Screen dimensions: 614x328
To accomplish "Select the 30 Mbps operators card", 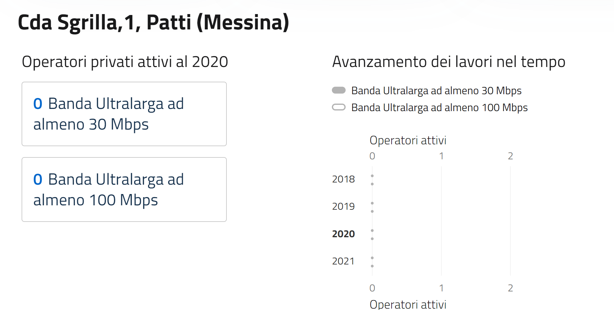I will tap(124, 114).
